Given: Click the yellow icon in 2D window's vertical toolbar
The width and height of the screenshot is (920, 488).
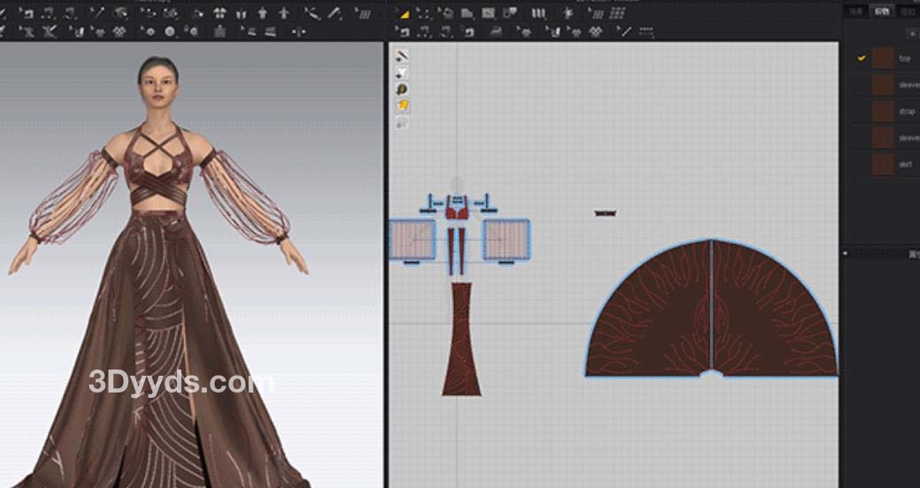Looking at the screenshot, I should (x=402, y=105).
